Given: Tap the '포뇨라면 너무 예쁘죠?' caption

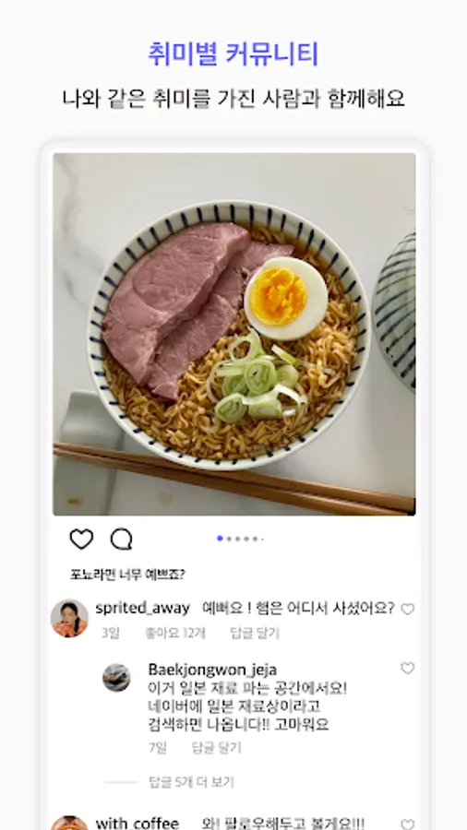Looking at the screenshot, I should [x=127, y=575].
